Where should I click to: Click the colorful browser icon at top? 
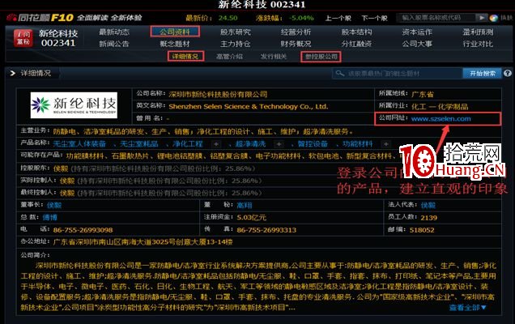tap(494, 18)
